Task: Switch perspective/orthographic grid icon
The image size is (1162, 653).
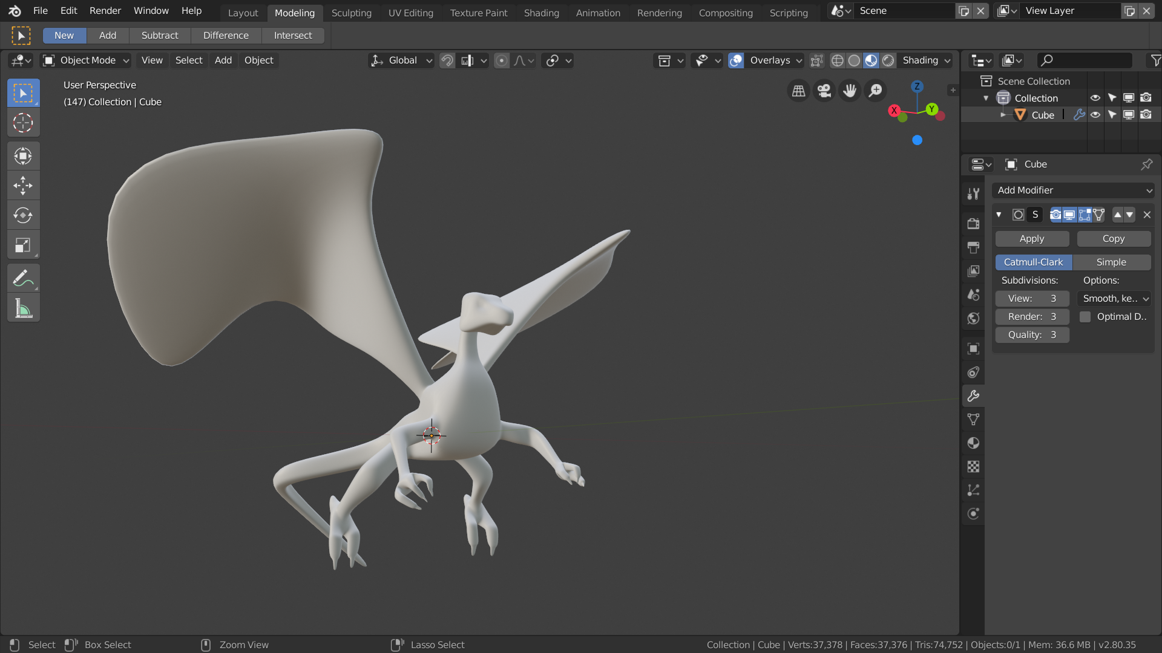Action: click(798, 91)
